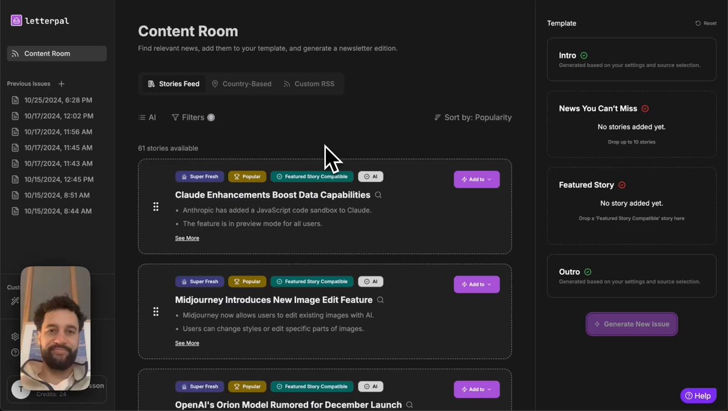This screenshot has width=728, height=411.
Task: Click the magnifier icon beside OpenAI's Orion story
Action: [409, 404]
